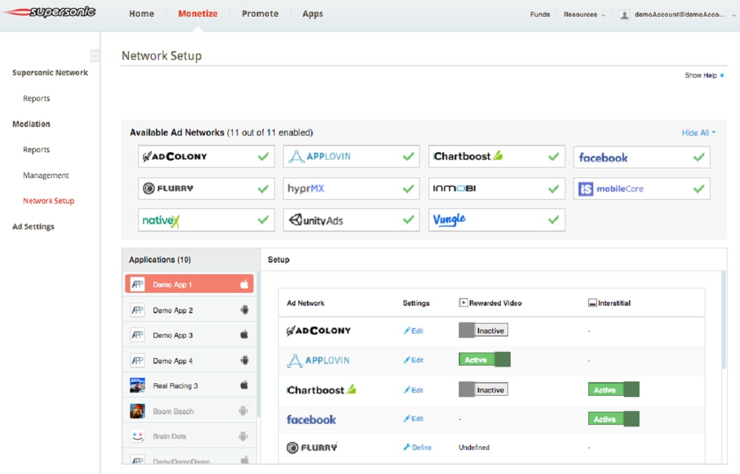
Task: Select Brain Dots application
Action: [x=189, y=436]
